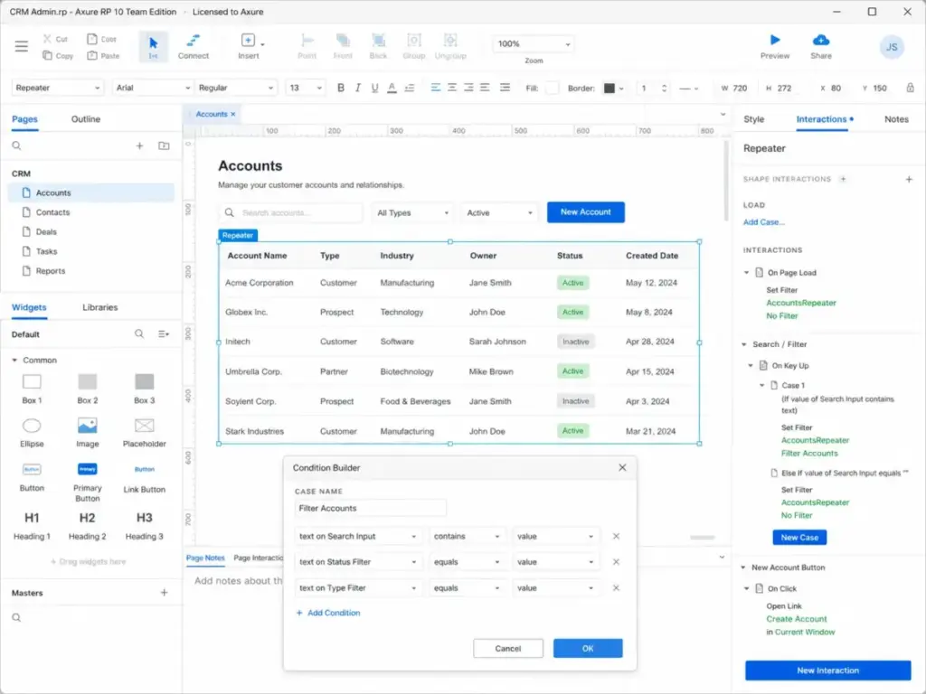This screenshot has width=926, height=694.
Task: Click the Add Condition link
Action: click(x=328, y=614)
